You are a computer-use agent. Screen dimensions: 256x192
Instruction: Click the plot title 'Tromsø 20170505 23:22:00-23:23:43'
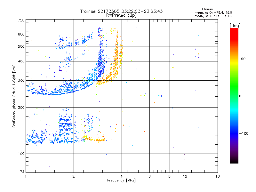[121, 11]
